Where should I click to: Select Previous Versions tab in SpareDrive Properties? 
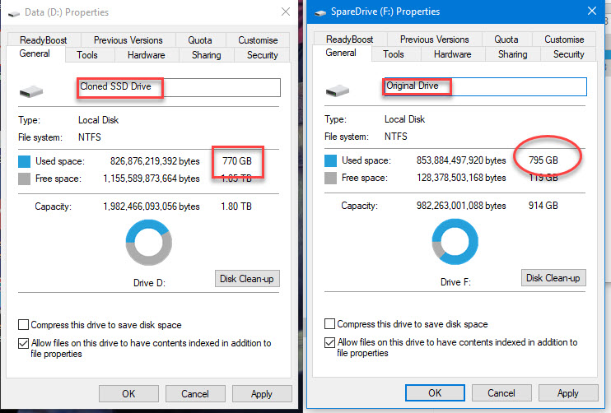[435, 39]
